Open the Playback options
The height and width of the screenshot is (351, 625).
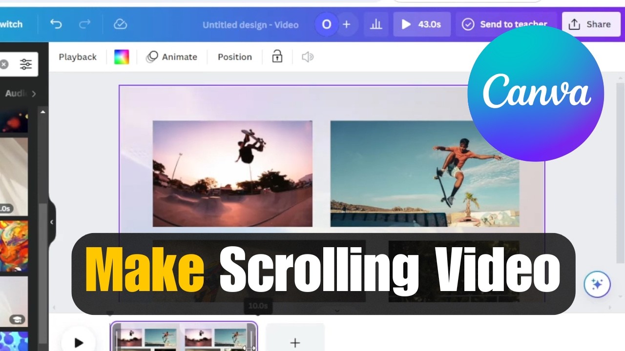(78, 57)
